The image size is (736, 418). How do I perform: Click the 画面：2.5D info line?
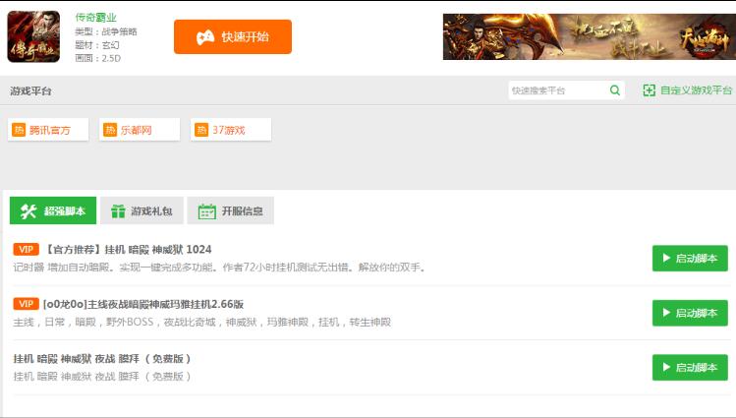coord(98,58)
